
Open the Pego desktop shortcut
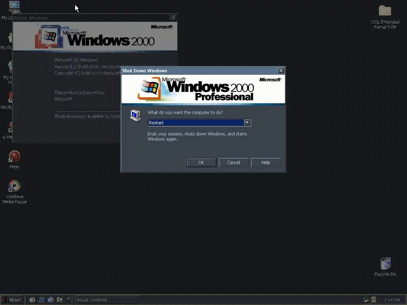[14, 160]
